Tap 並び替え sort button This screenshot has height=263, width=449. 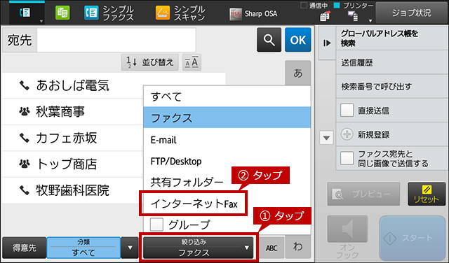point(150,62)
